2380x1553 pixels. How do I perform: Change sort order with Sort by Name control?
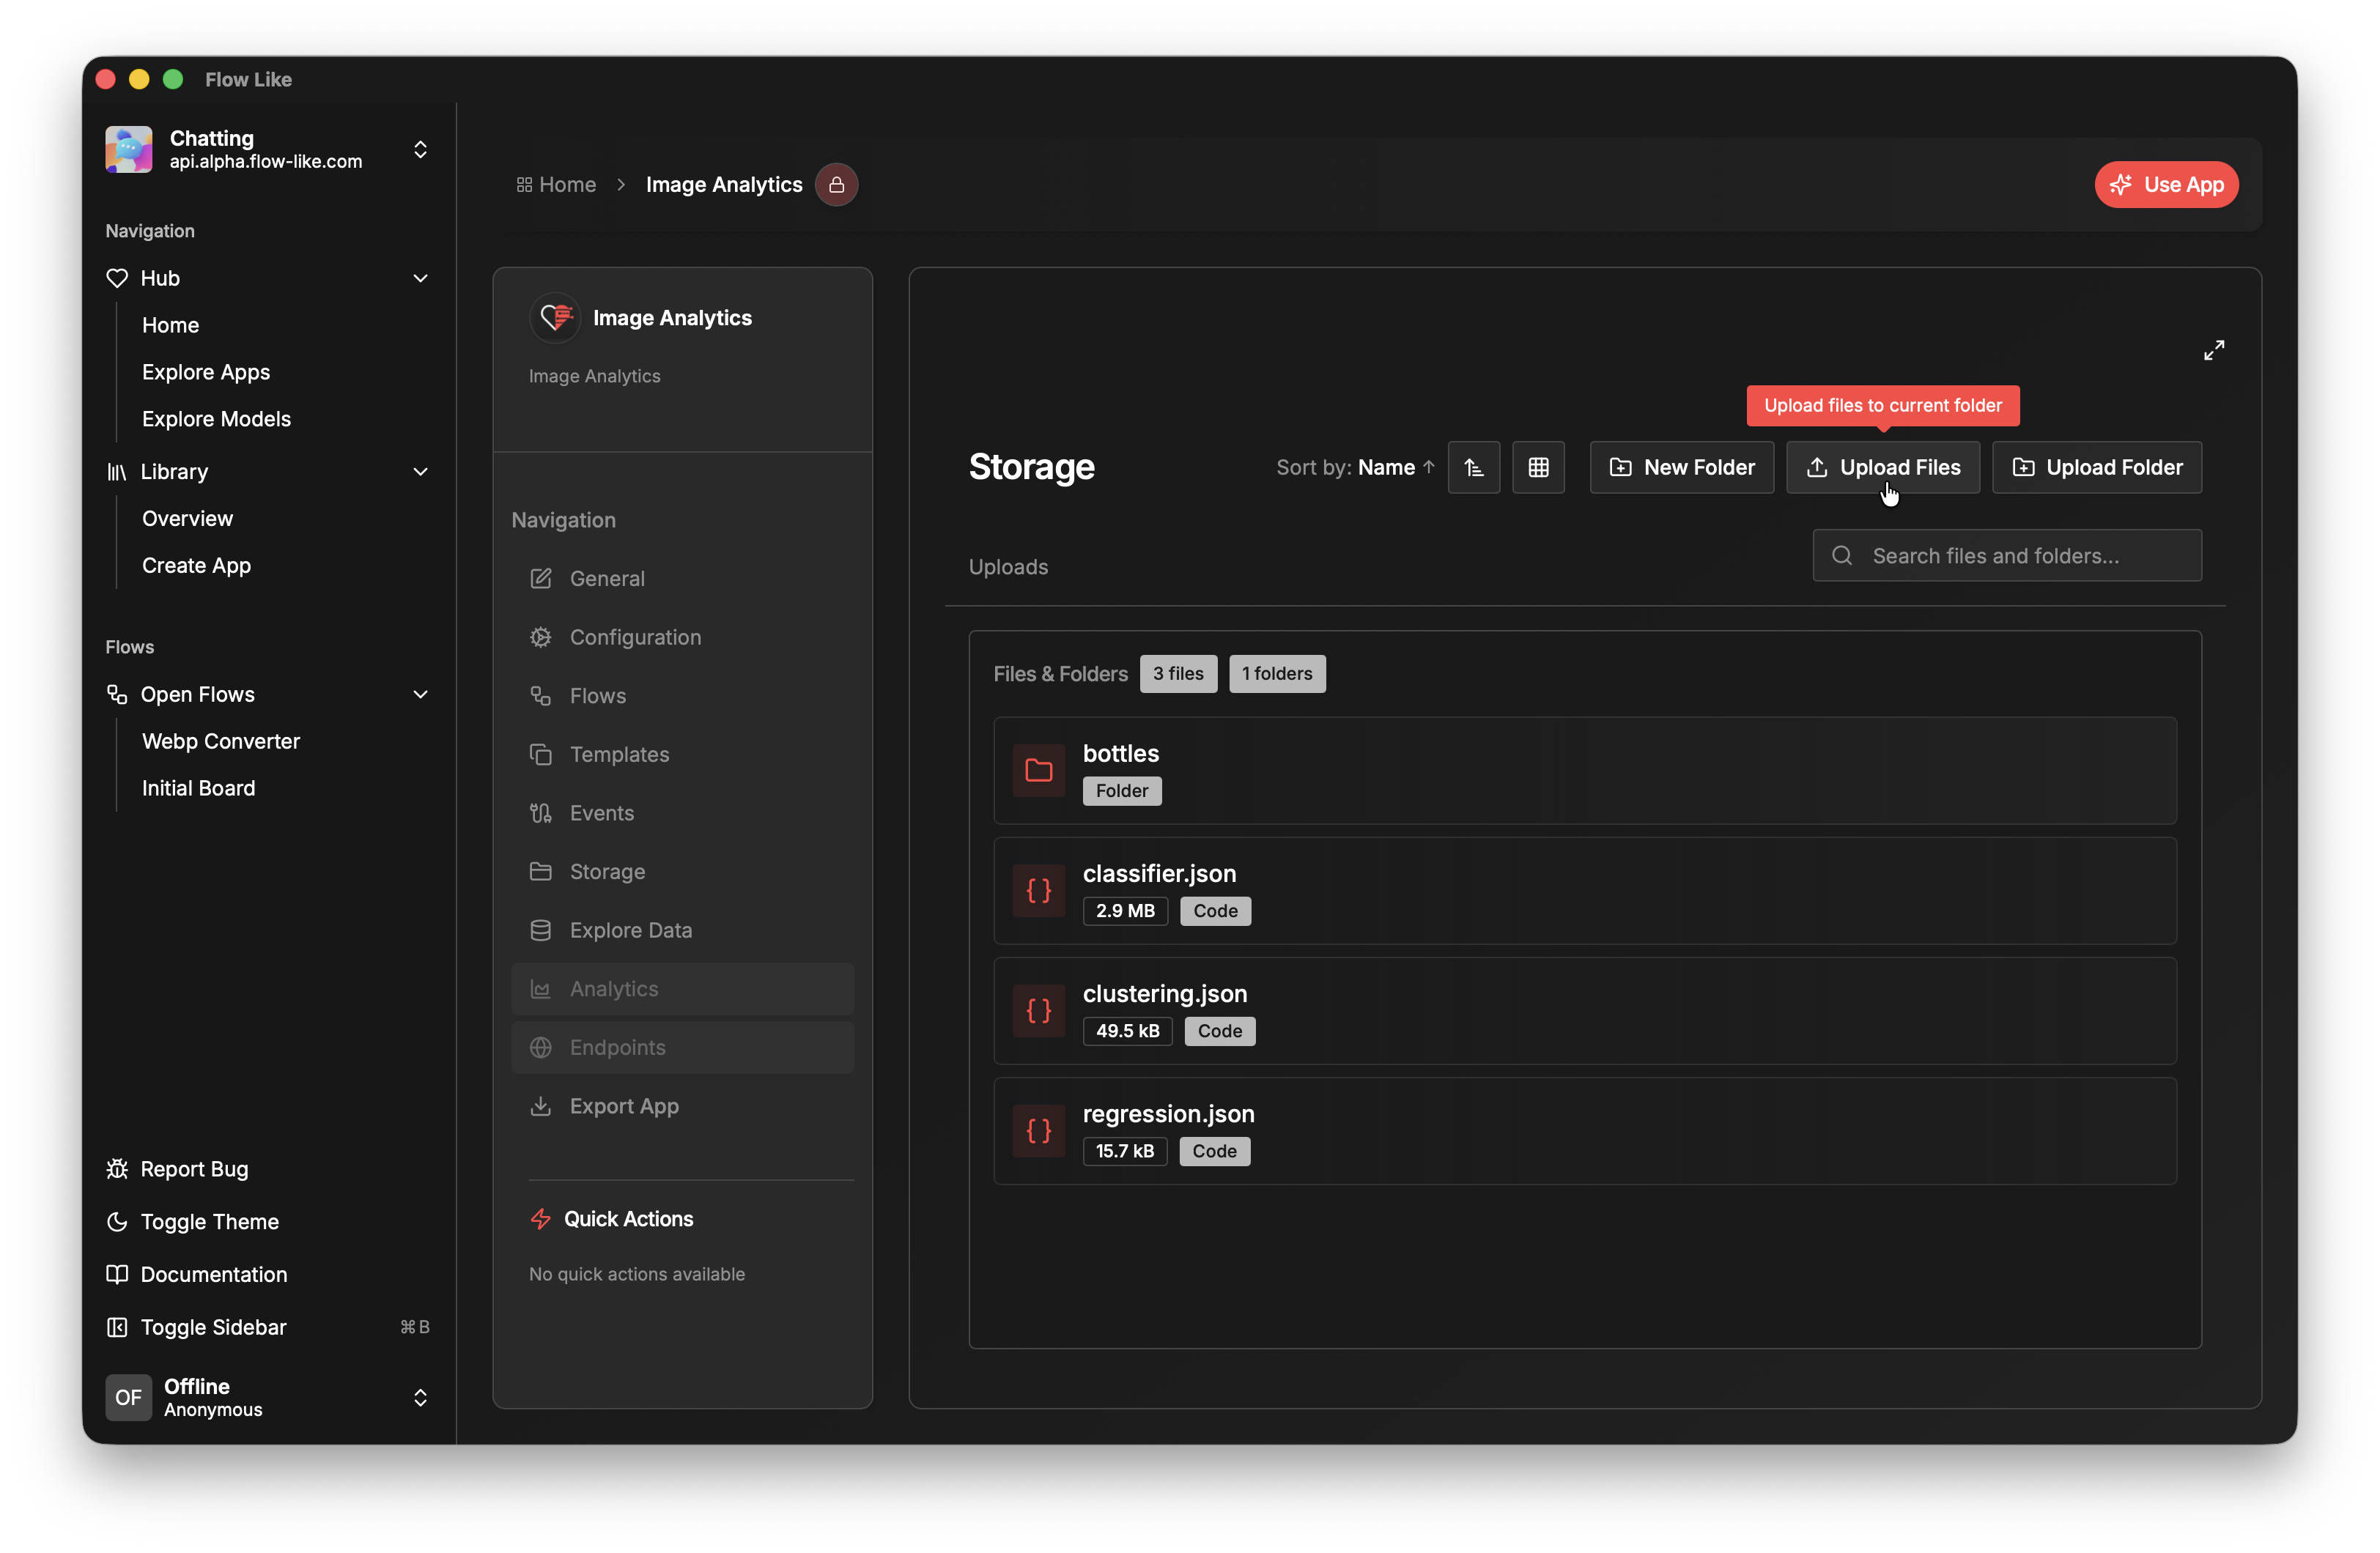coord(1353,467)
